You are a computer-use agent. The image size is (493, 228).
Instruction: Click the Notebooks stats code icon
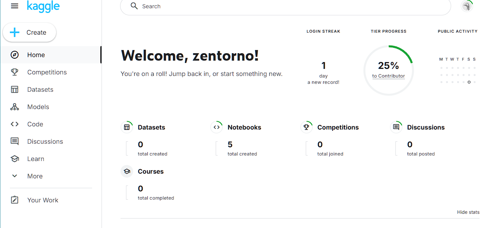[216, 127]
